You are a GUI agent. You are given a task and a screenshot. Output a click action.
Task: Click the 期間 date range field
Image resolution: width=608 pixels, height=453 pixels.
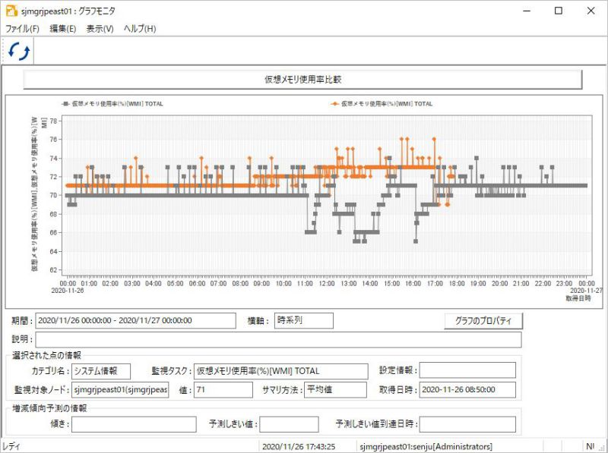135,320
